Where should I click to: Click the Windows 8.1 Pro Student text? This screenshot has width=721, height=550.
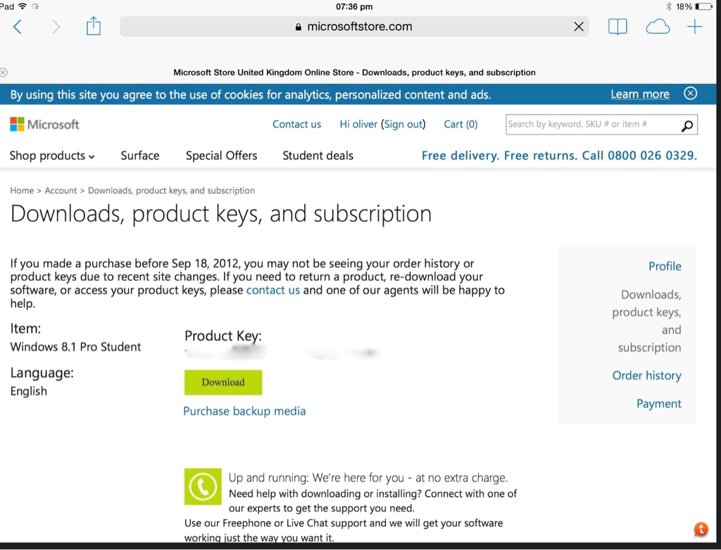tap(75, 346)
